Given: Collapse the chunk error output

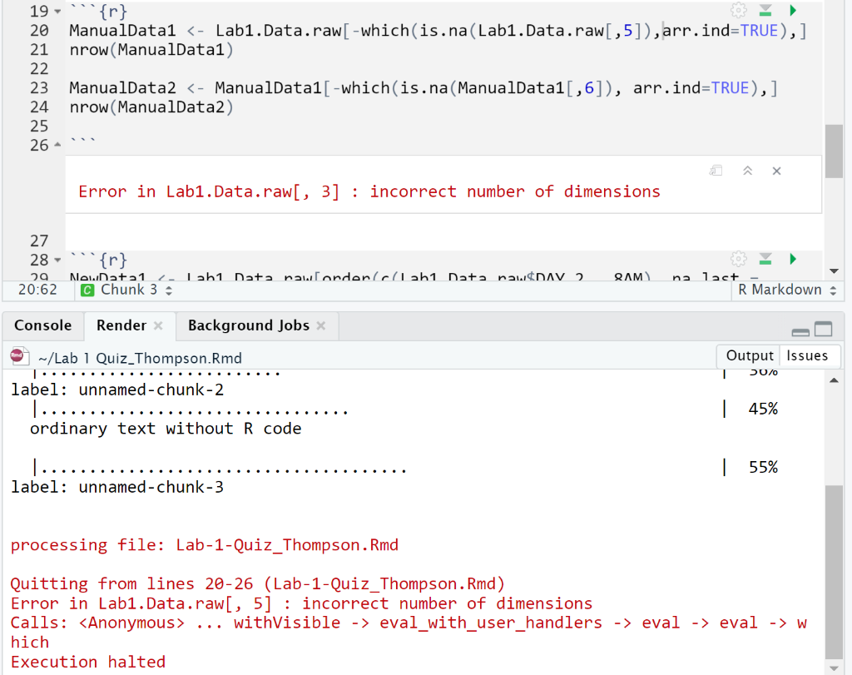Looking at the screenshot, I should point(748,171).
